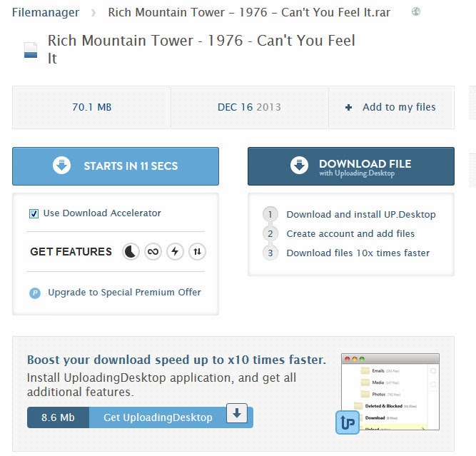This screenshot has width=476, height=456.
Task: Click the globe icon beside the breadcrumb
Action: point(415,11)
